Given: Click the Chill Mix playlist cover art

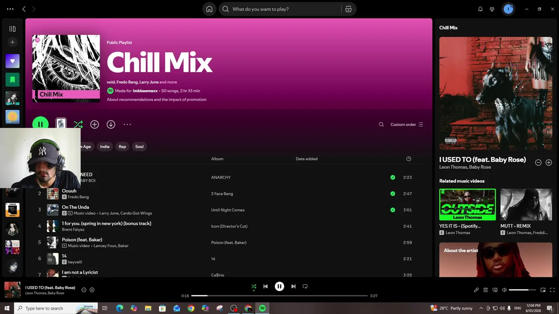Looking at the screenshot, I should click(x=66, y=68).
